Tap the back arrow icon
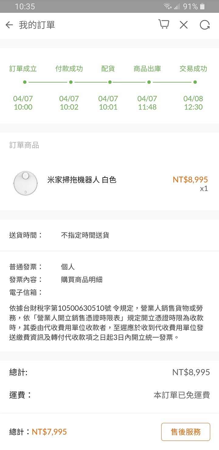This screenshot has width=219, height=450. 9,25
